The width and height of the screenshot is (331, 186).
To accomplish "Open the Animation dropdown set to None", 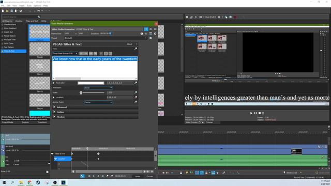I will click(x=98, y=88).
